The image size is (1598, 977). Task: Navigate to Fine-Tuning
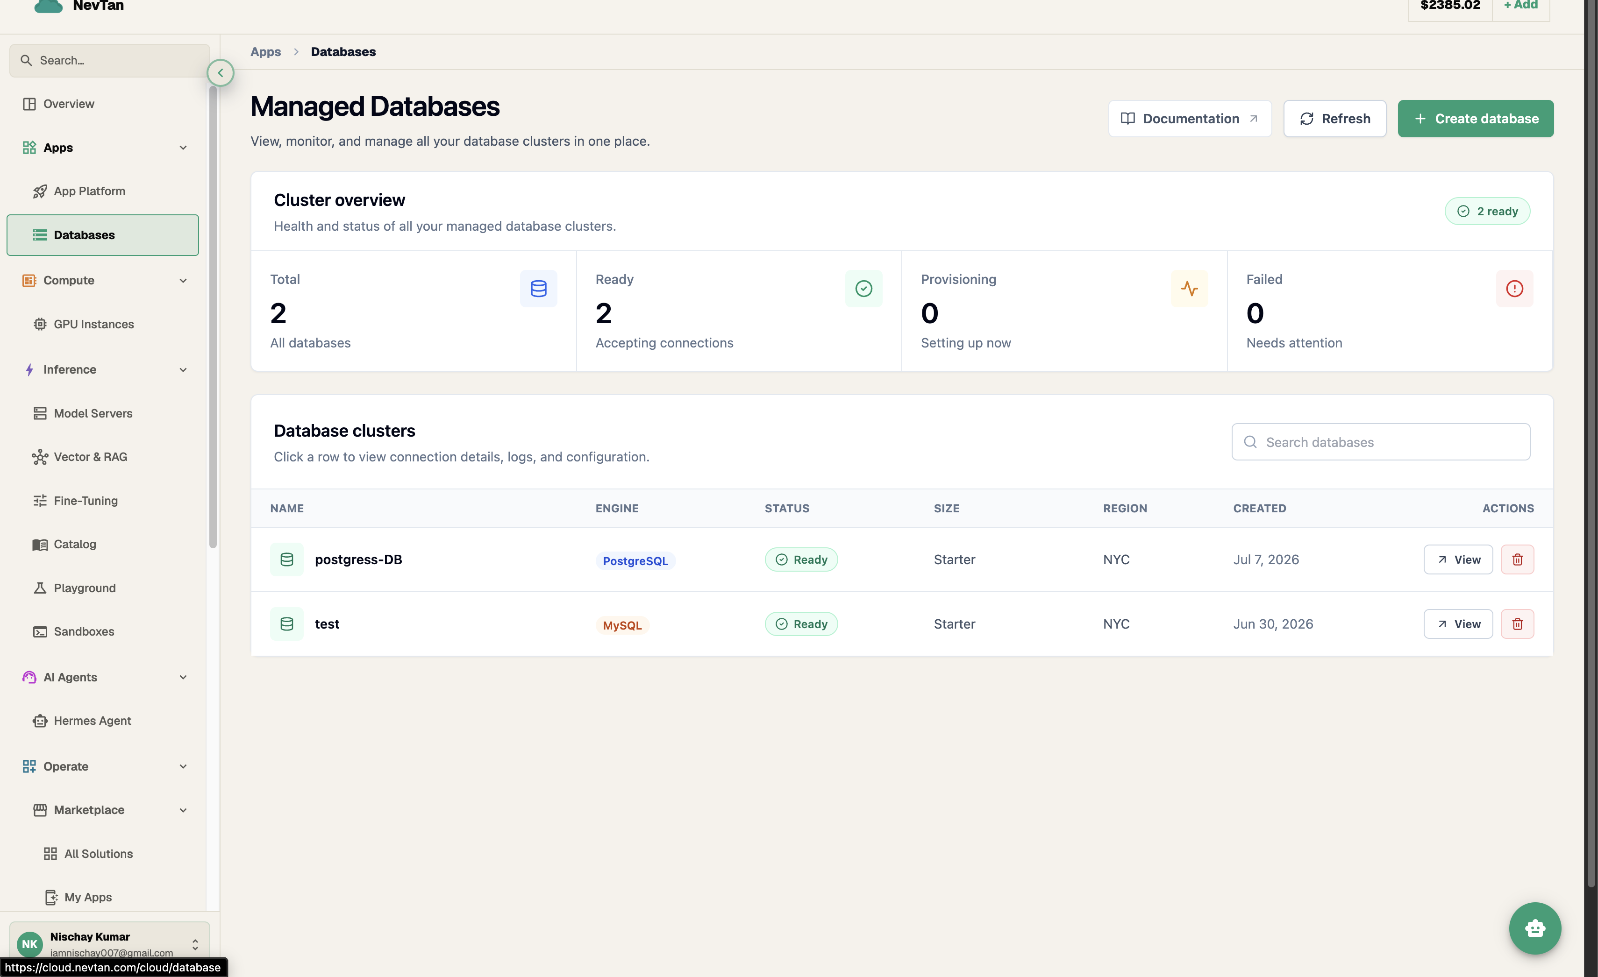click(104, 501)
